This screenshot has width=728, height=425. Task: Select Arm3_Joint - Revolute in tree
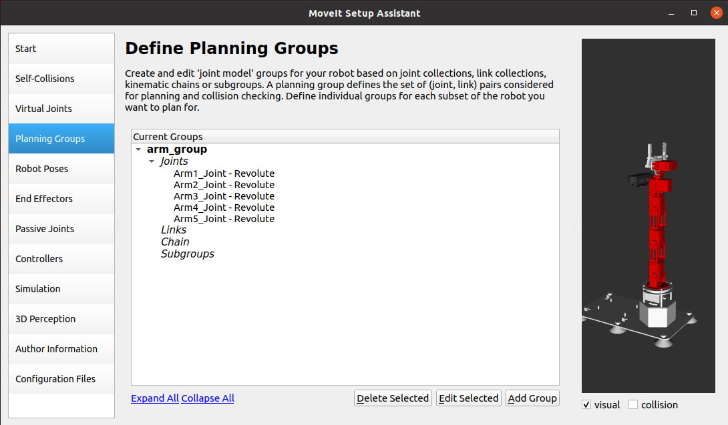(224, 196)
